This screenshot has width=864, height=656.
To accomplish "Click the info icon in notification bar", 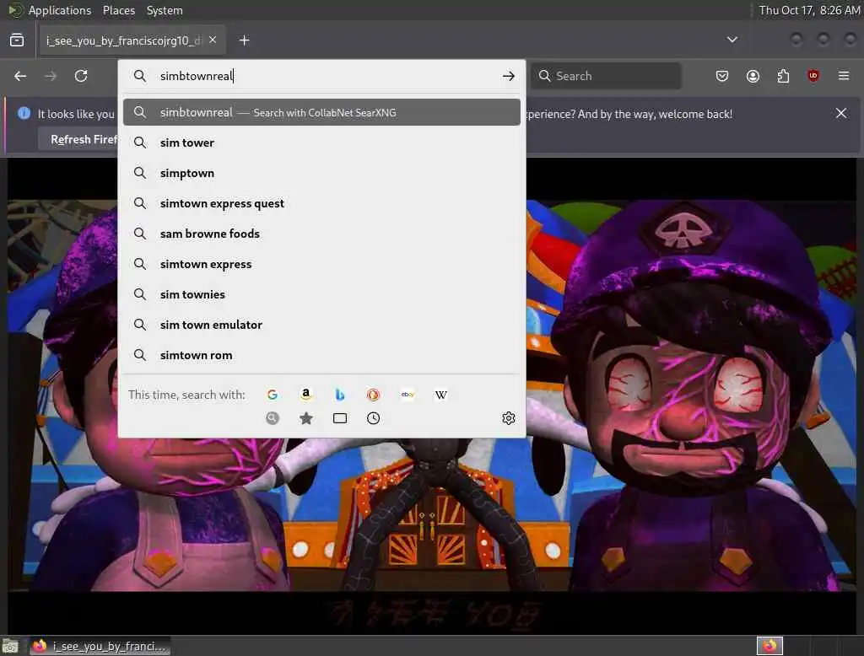I will pyautogui.click(x=24, y=114).
